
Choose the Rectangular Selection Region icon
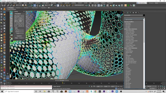click(29, 5)
